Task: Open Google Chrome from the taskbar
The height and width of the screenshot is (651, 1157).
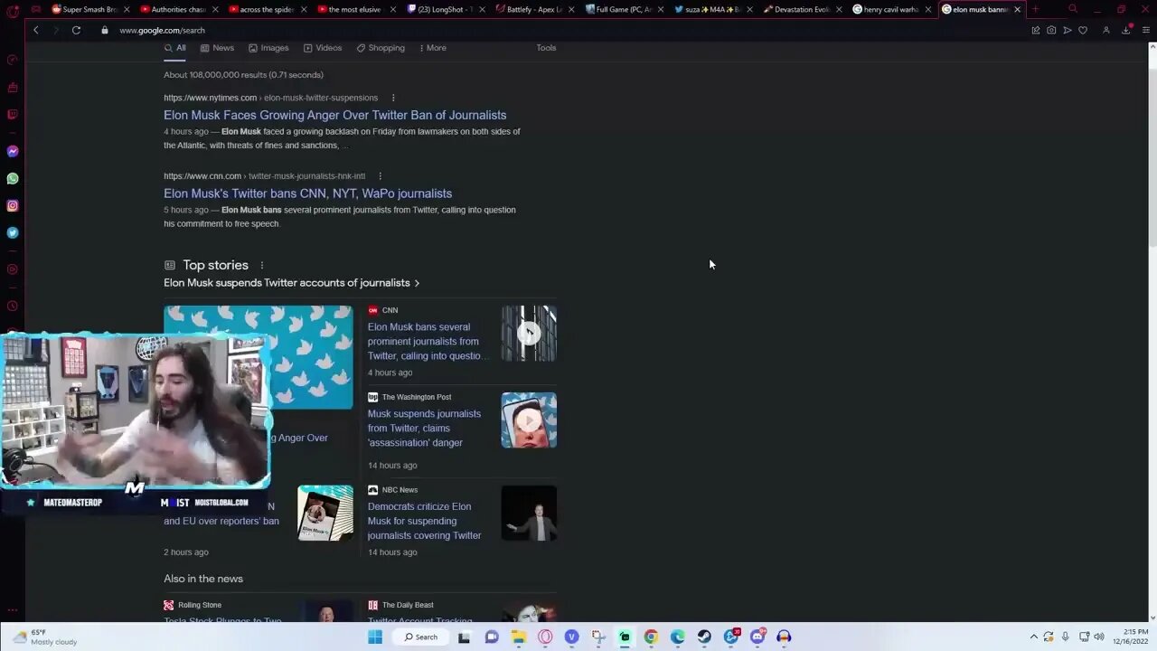Action: pos(651,637)
